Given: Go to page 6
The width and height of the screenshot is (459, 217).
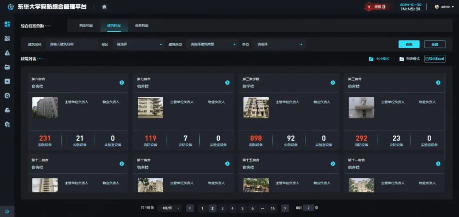Looking at the screenshot, I should 252,208.
